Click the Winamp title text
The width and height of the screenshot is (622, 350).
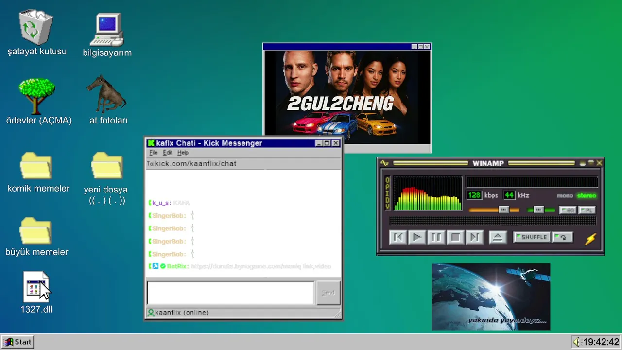tap(488, 163)
